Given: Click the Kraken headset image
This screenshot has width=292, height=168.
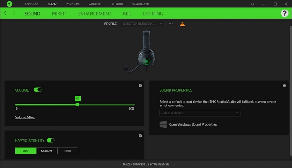Looking at the screenshot, I should [140, 51].
